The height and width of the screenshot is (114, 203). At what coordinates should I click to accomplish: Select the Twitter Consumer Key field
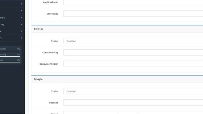tap(133, 52)
